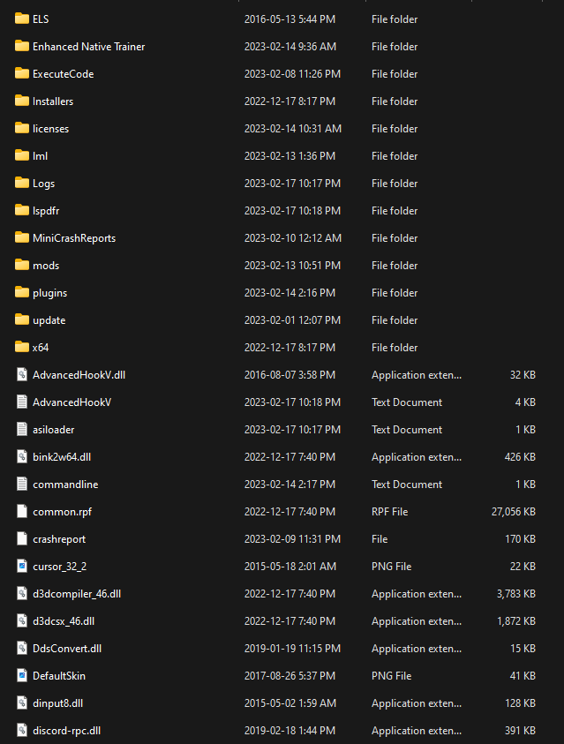Screen dimensions: 564x744
Task: Select the 2019-02-18 1:44 PM date cell
Action: coord(290,730)
